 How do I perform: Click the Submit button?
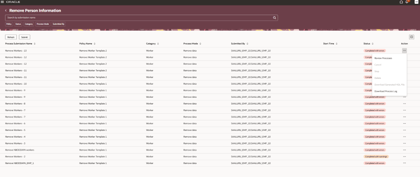(24, 37)
